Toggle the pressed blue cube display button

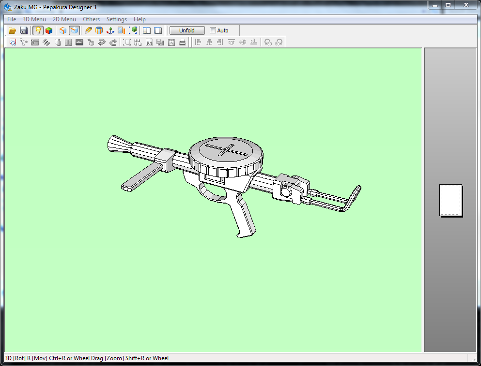click(x=74, y=30)
